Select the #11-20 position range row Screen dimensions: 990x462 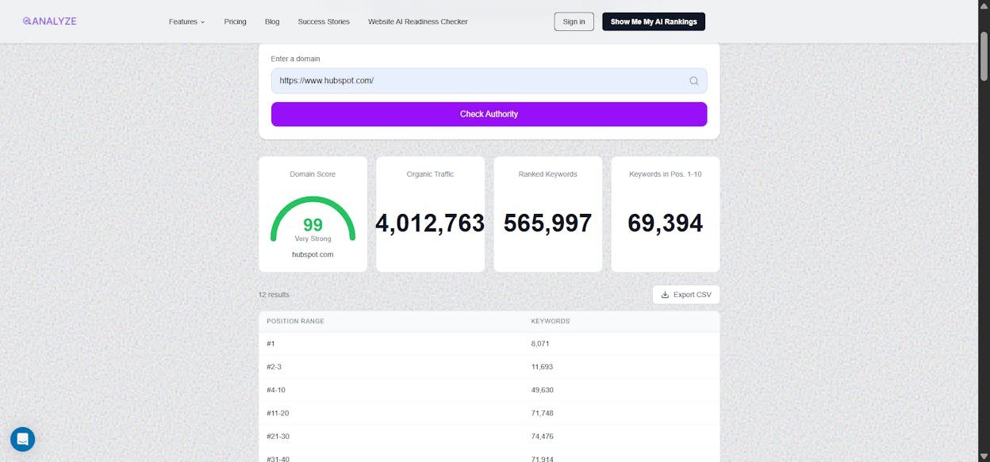point(489,413)
